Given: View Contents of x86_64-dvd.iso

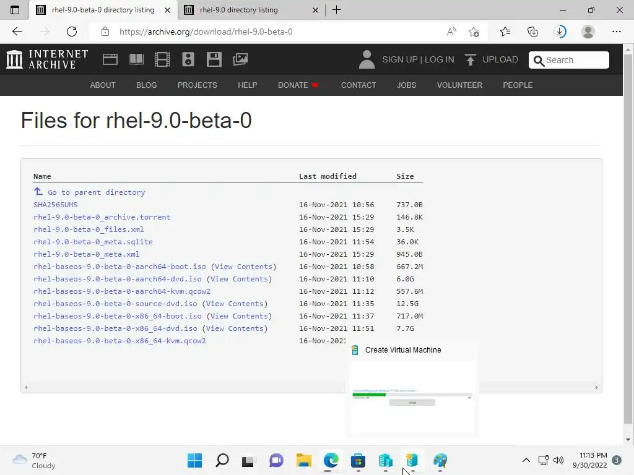Looking at the screenshot, I should (235, 328).
